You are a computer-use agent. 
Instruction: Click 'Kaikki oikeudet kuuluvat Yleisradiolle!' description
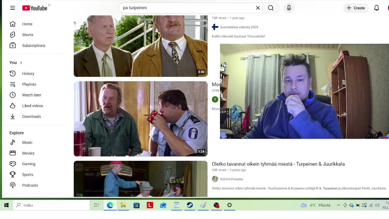pyautogui.click(x=239, y=36)
